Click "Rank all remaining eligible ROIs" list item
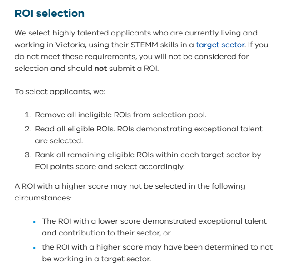 (x=148, y=155)
